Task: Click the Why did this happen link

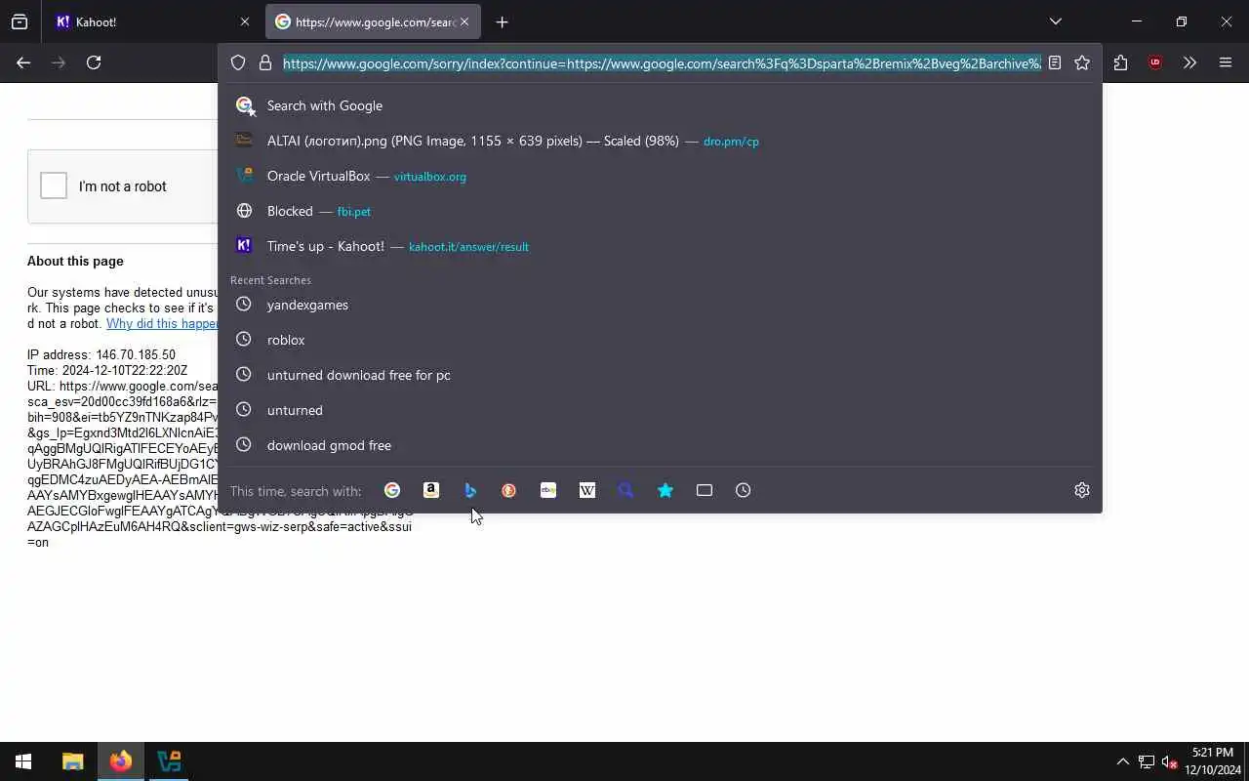Action: [x=162, y=323]
